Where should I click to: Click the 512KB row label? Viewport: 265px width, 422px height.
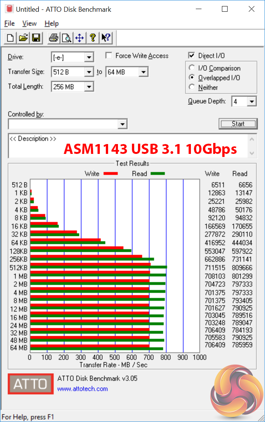19,268
